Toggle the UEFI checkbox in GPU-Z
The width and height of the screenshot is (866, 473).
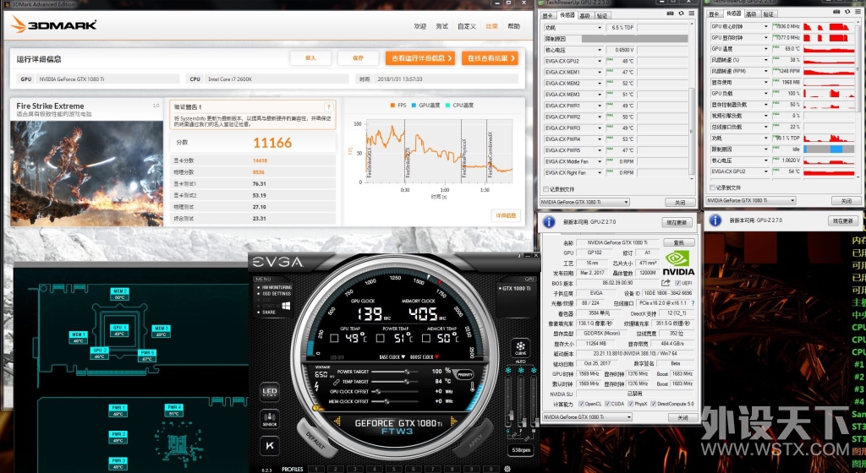point(677,283)
